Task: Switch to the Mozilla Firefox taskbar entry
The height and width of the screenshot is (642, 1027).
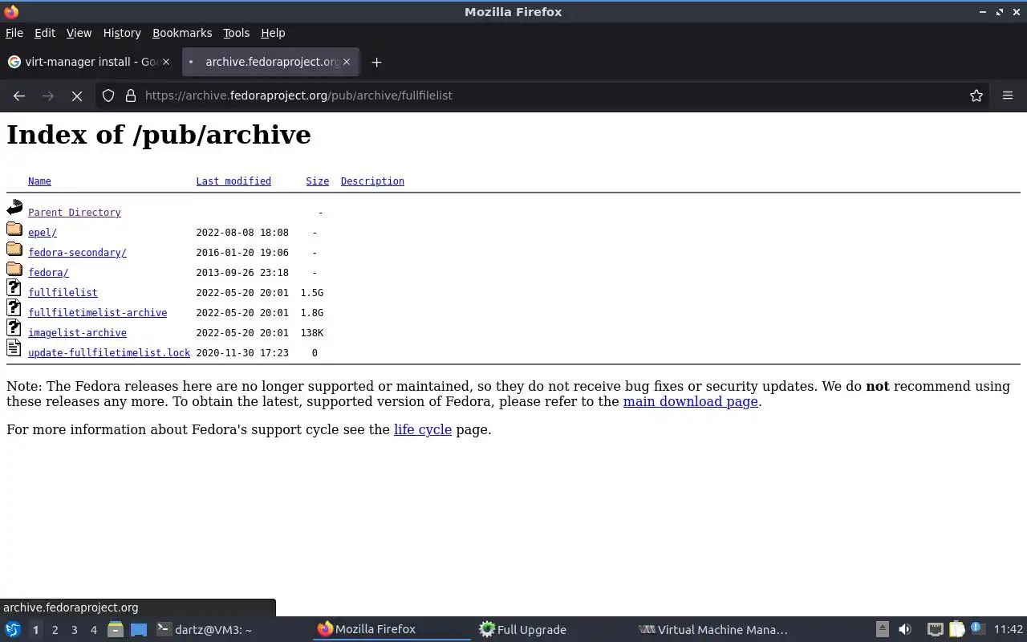Action: pyautogui.click(x=392, y=630)
